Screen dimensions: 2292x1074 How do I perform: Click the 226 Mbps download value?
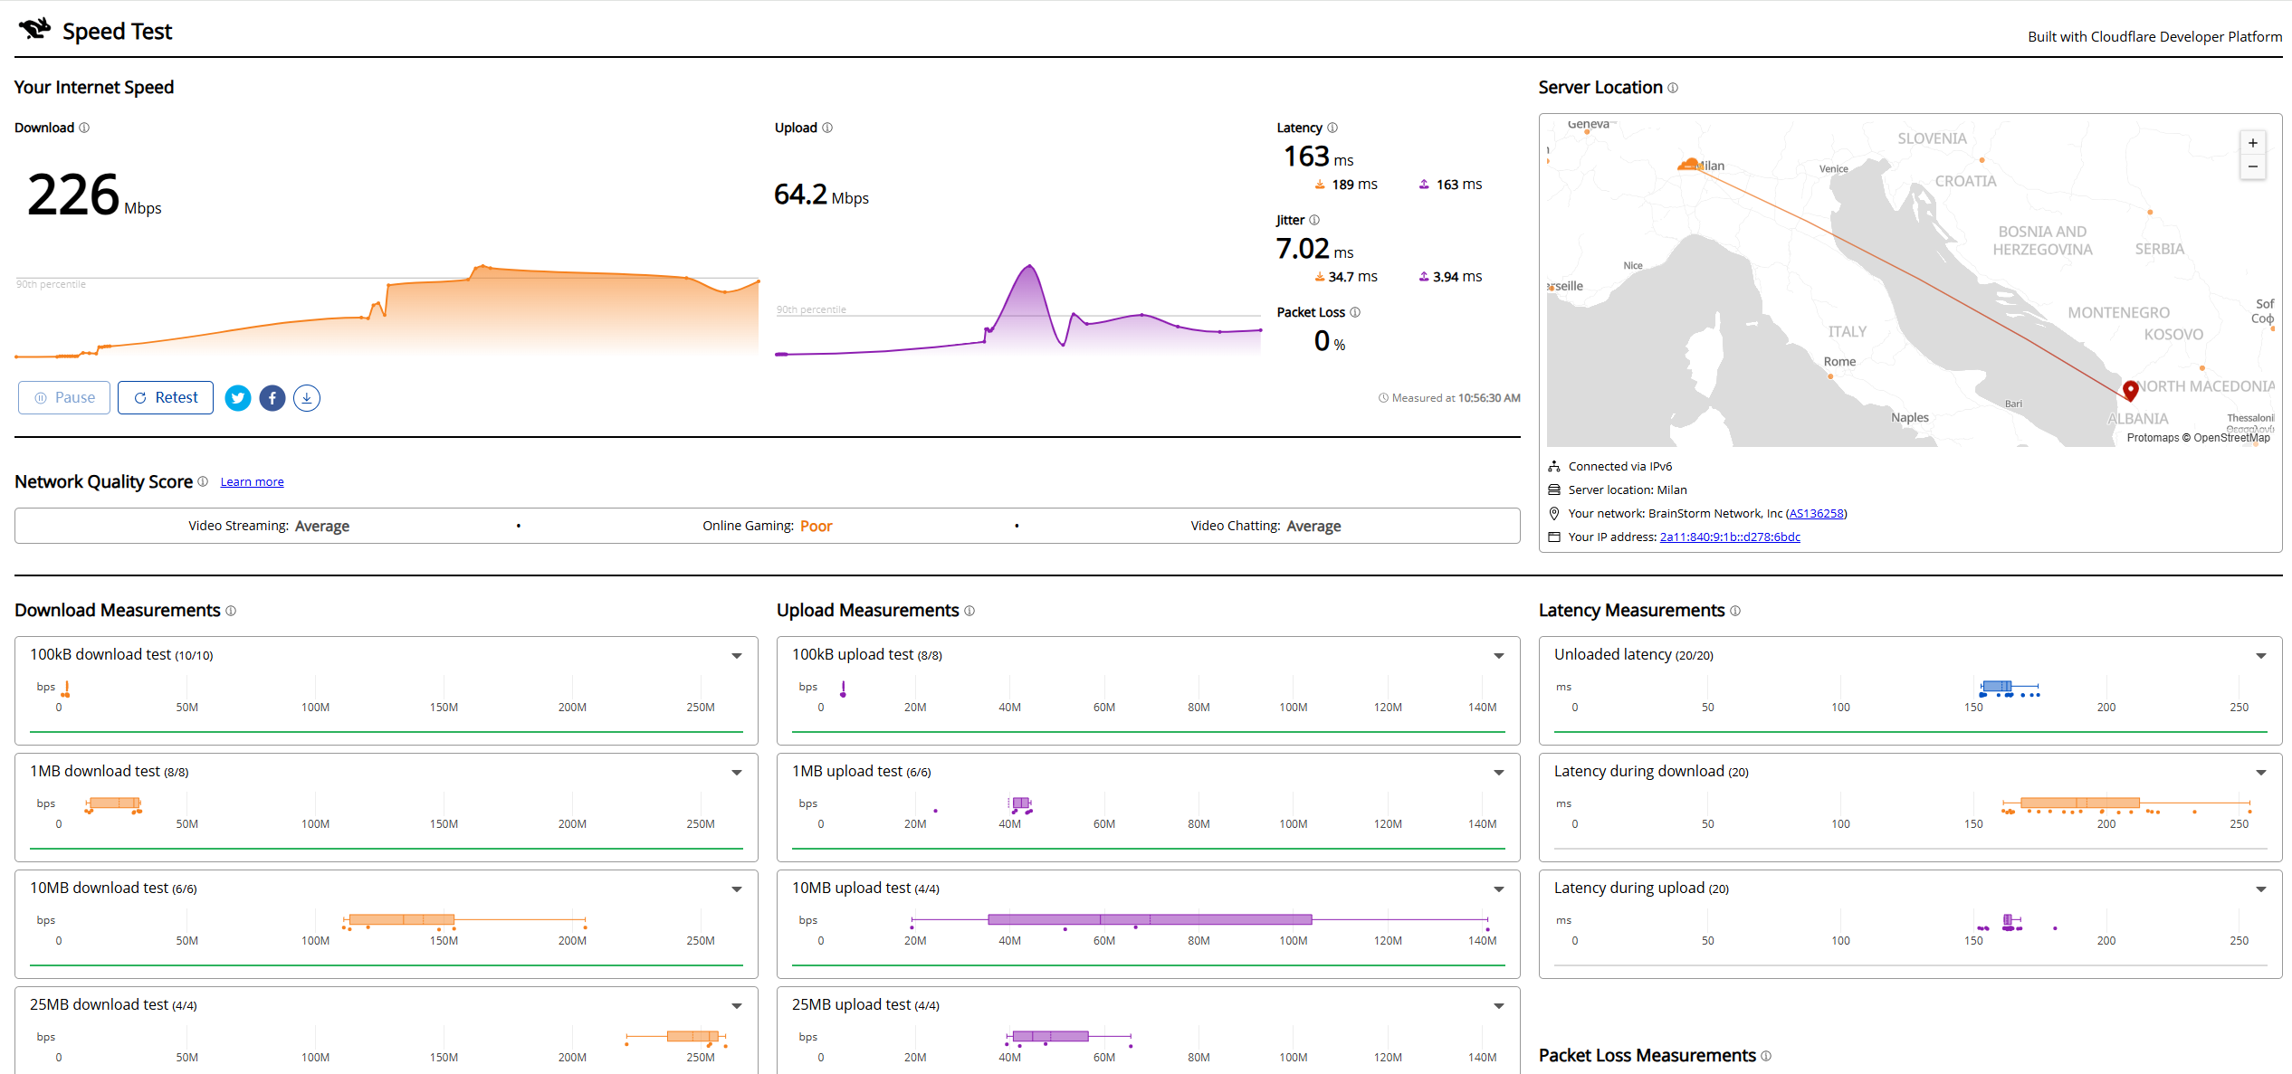94,195
